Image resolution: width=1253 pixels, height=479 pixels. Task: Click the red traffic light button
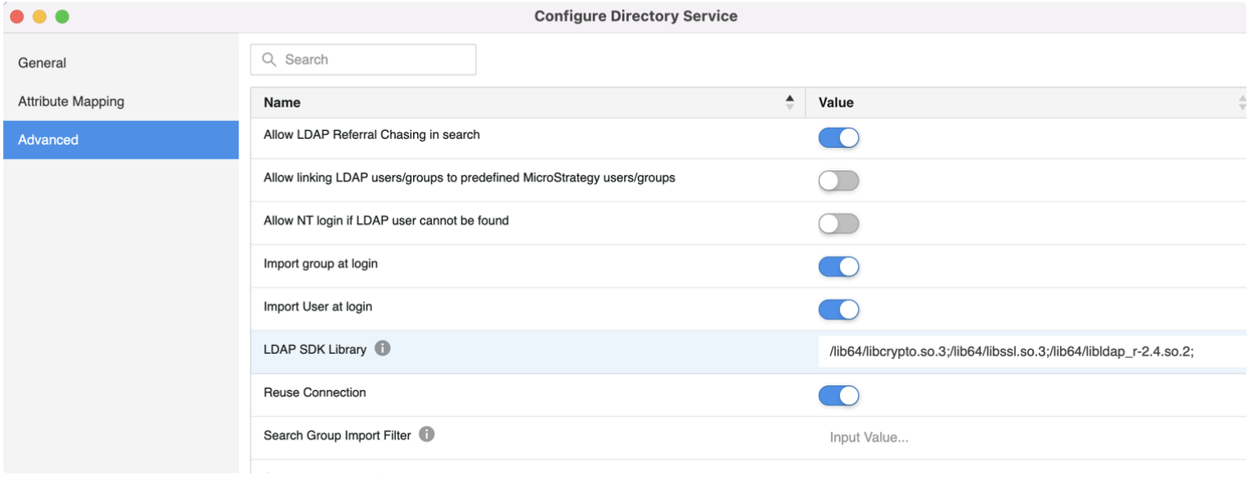pos(16,15)
